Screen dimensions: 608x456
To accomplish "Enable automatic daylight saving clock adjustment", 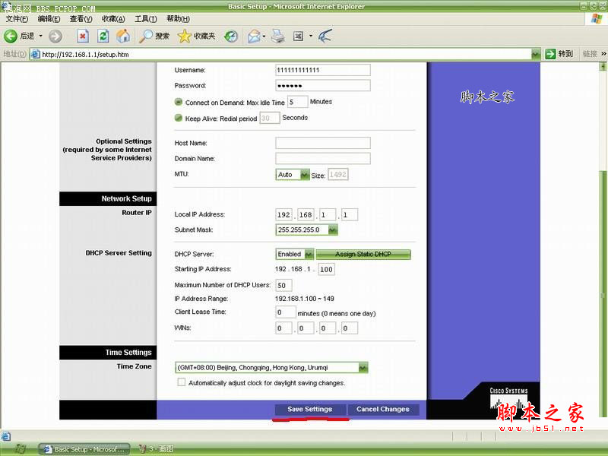I will click(x=181, y=383).
